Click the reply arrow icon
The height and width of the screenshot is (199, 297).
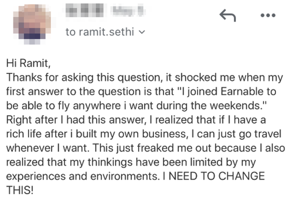pyautogui.click(x=227, y=15)
